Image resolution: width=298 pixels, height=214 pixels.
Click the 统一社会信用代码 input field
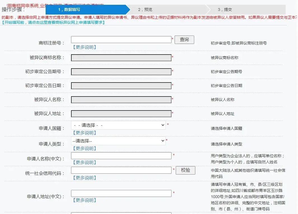pyautogui.click(x=120, y=170)
